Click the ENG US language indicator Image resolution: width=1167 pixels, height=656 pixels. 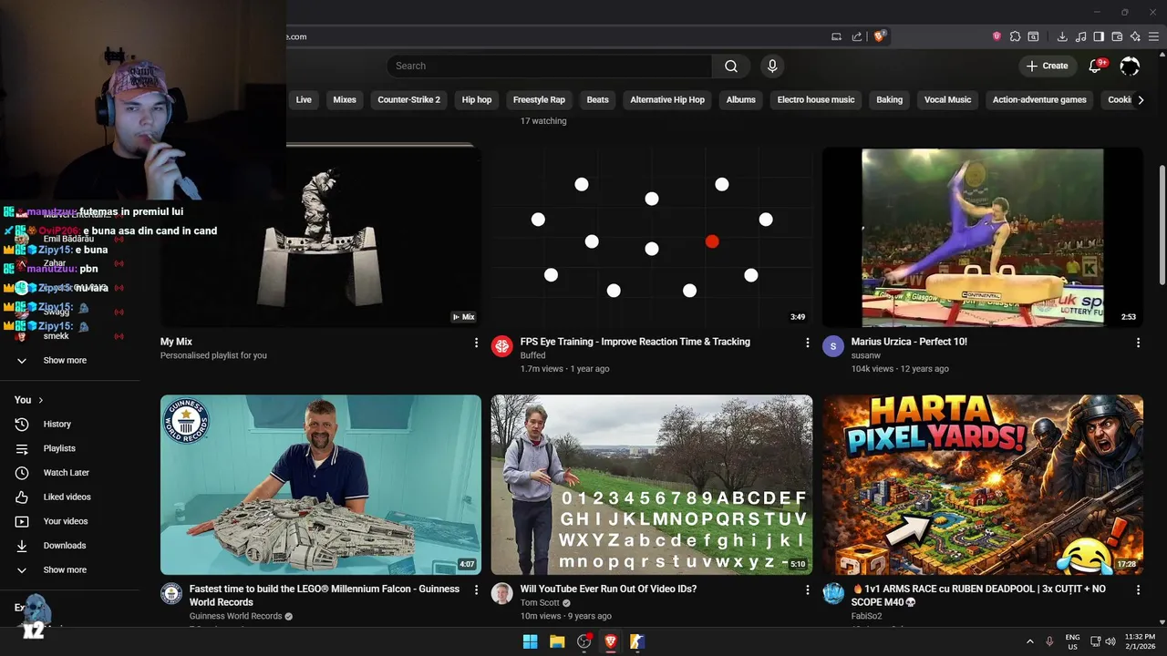point(1073,641)
